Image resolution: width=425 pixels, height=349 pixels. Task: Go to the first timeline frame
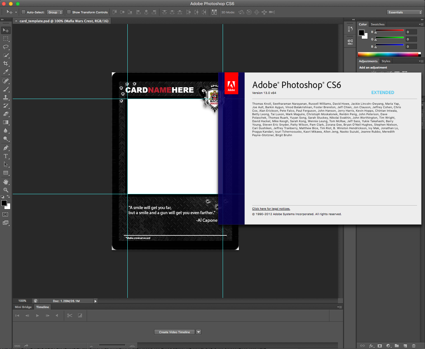[17, 315]
